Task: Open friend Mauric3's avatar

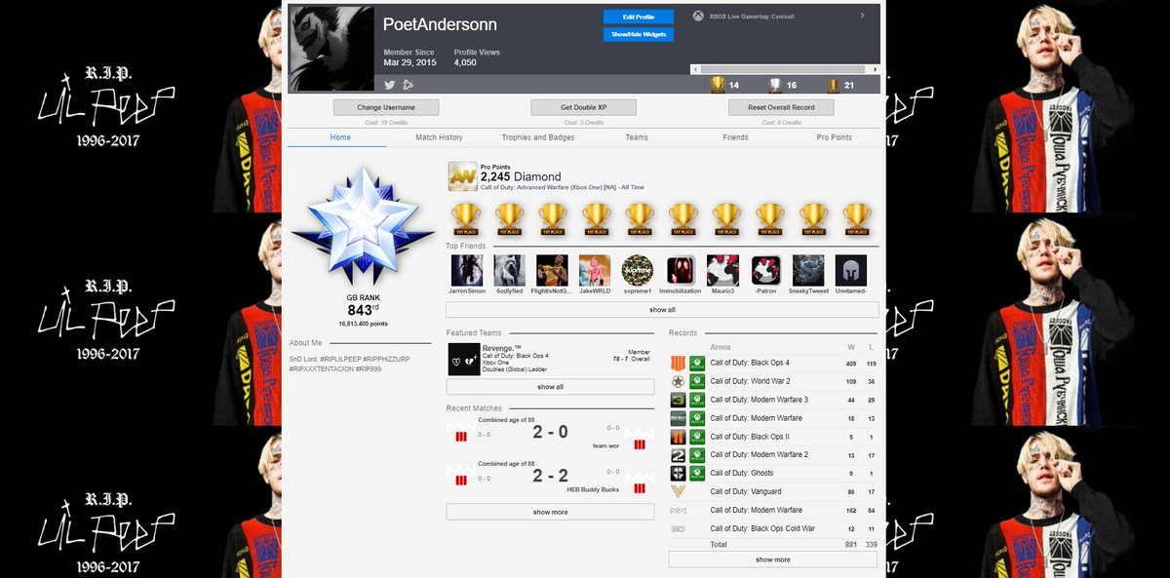Action: [x=722, y=270]
